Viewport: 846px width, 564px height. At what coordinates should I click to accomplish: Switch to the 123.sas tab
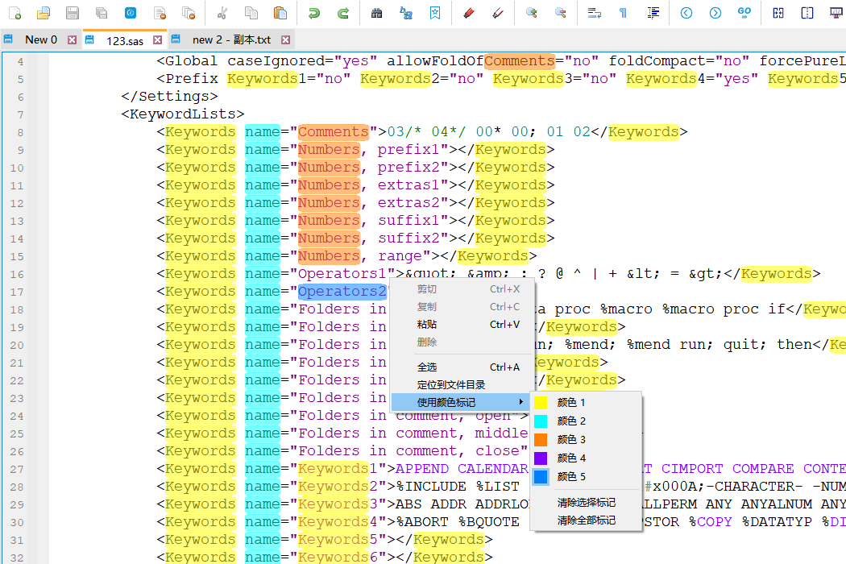125,41
